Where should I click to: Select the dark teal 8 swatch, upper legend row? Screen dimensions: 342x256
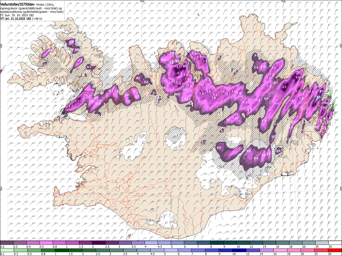click(216, 243)
